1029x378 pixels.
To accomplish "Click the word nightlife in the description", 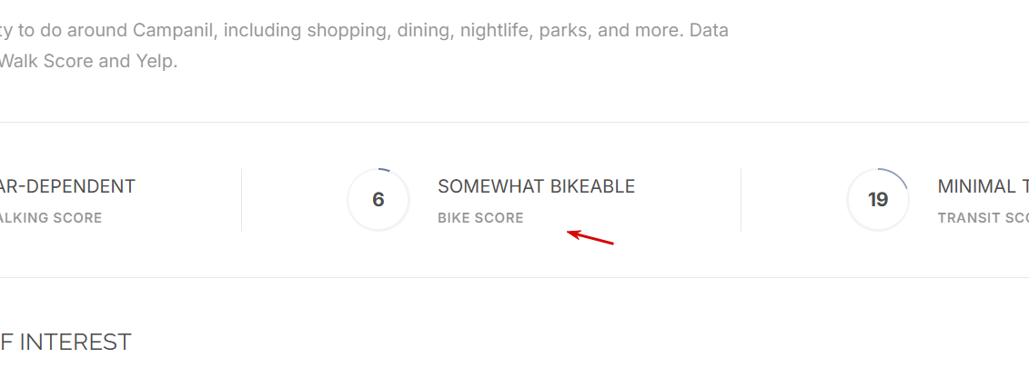I will pos(498,30).
